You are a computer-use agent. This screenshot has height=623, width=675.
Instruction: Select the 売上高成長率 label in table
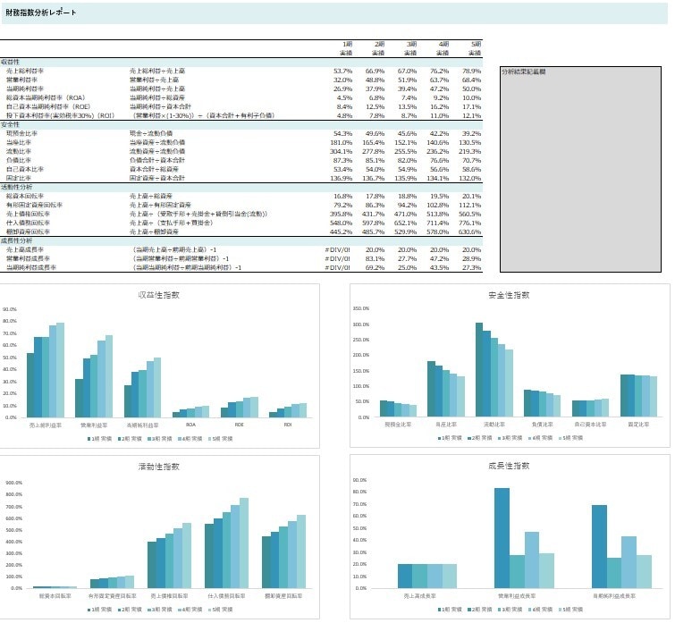(24, 249)
